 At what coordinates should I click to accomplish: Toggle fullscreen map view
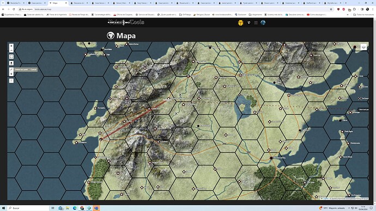pos(11,57)
